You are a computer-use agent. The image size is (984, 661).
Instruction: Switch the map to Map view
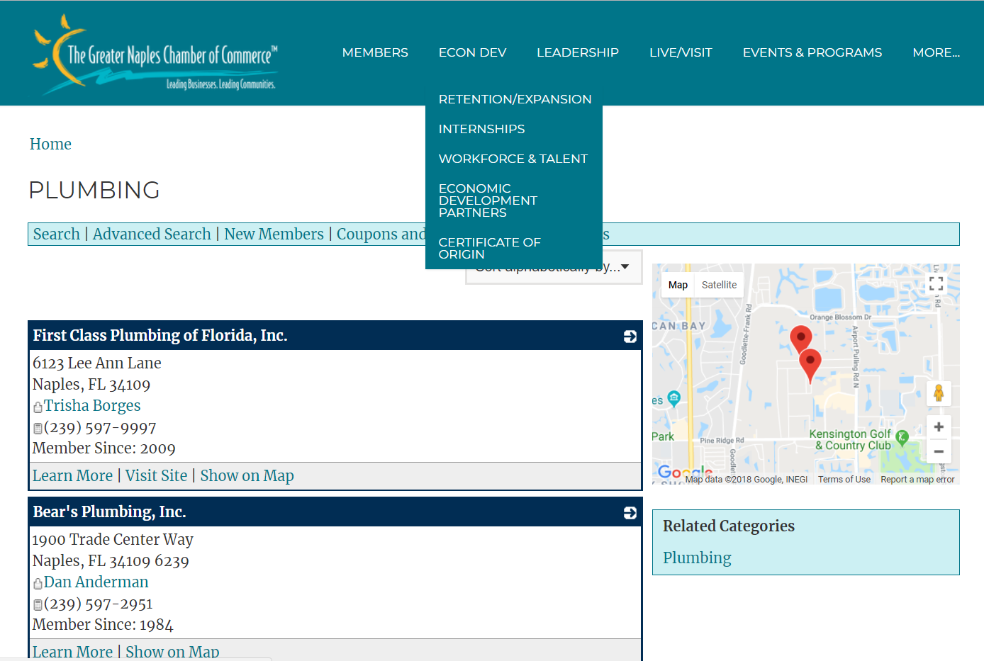[x=678, y=285]
